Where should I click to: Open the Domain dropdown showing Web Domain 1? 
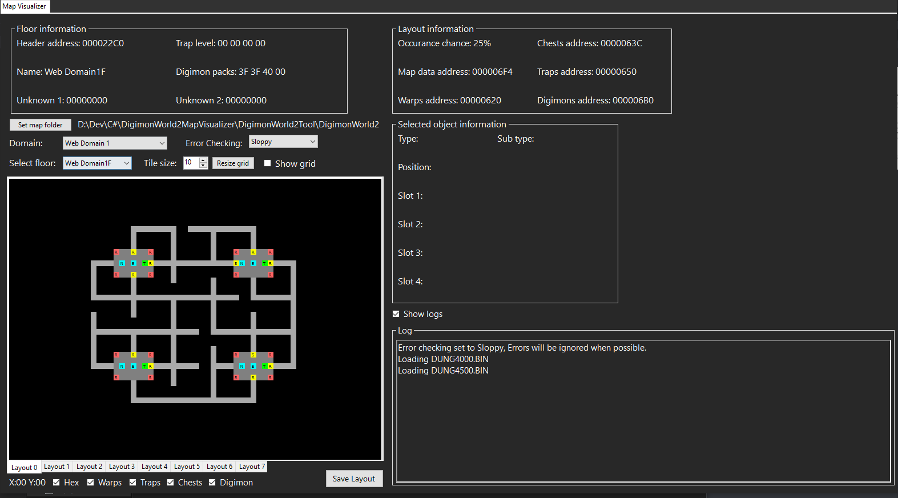115,143
